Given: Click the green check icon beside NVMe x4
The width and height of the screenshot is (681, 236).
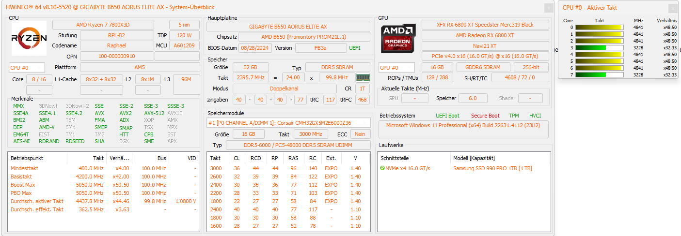Looking at the screenshot, I should pyautogui.click(x=382, y=168).
